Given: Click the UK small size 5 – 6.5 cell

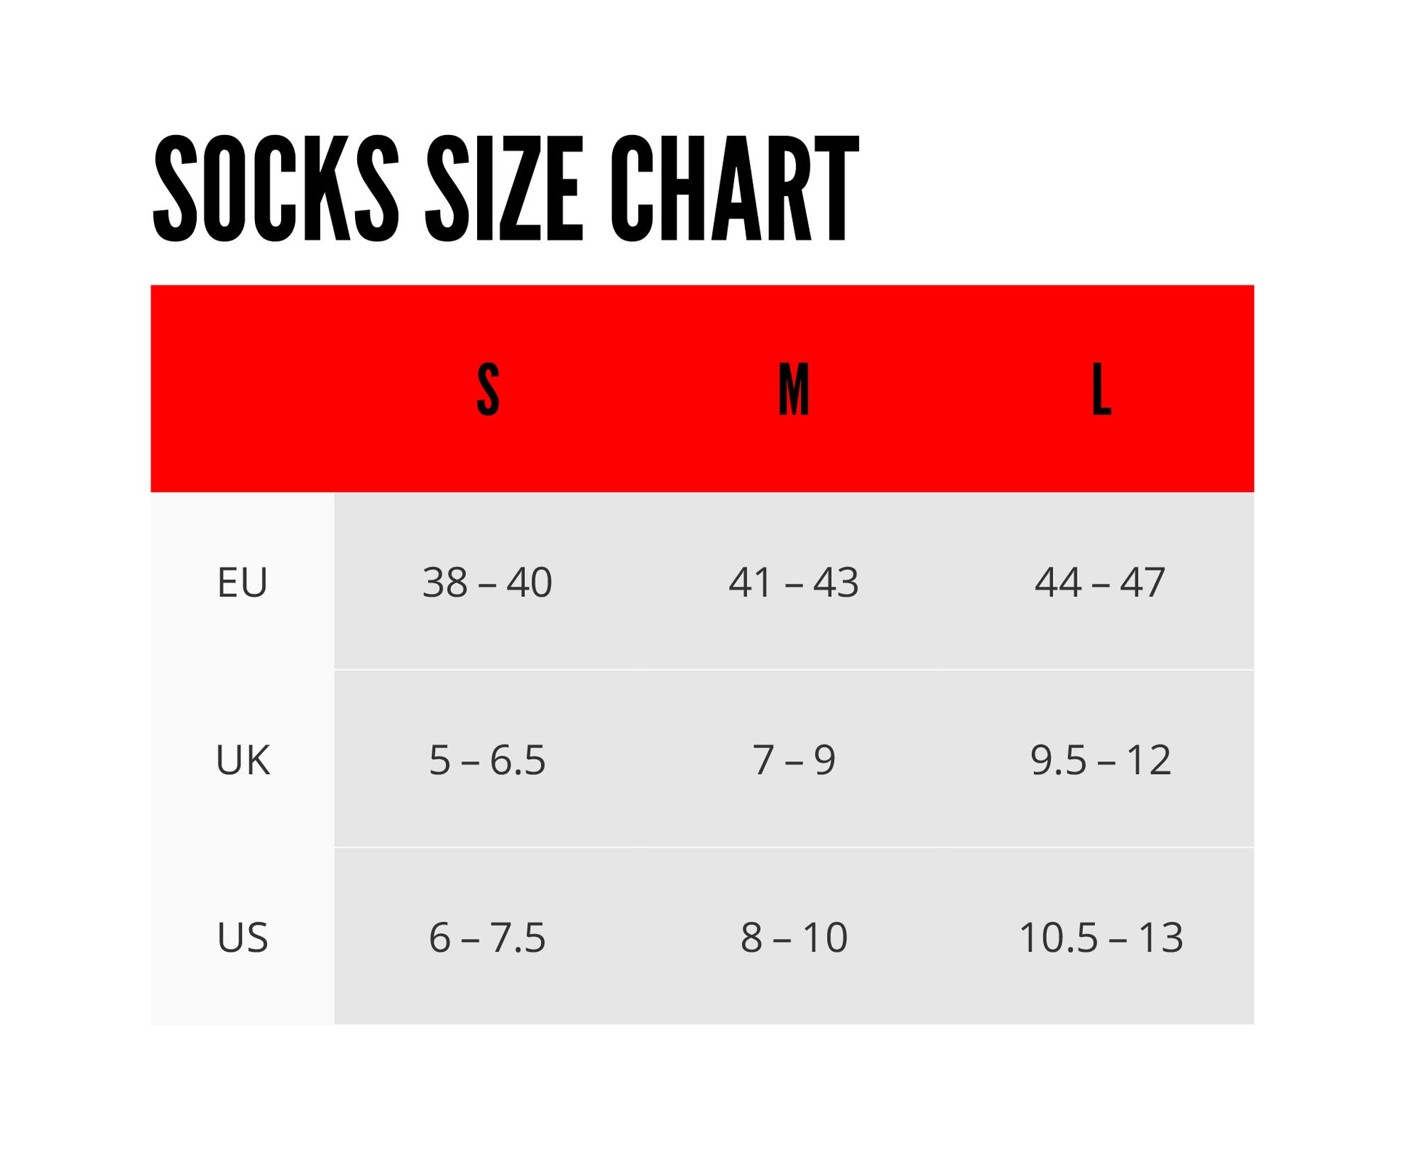Looking at the screenshot, I should (x=487, y=760).
